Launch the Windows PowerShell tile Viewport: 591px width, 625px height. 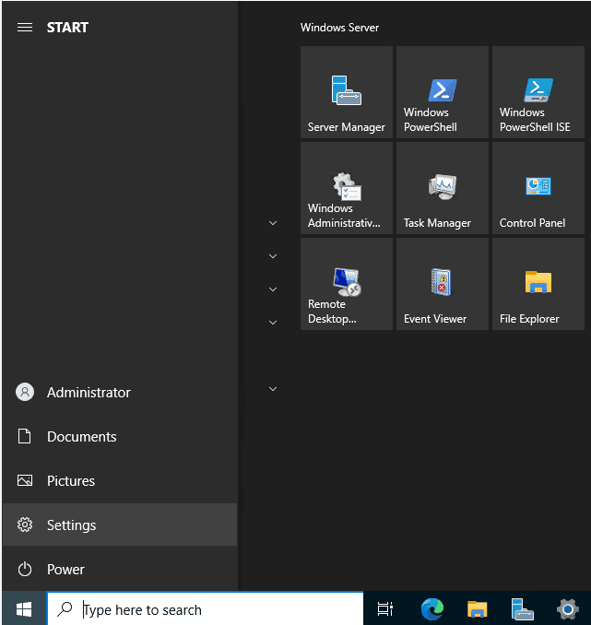[443, 92]
